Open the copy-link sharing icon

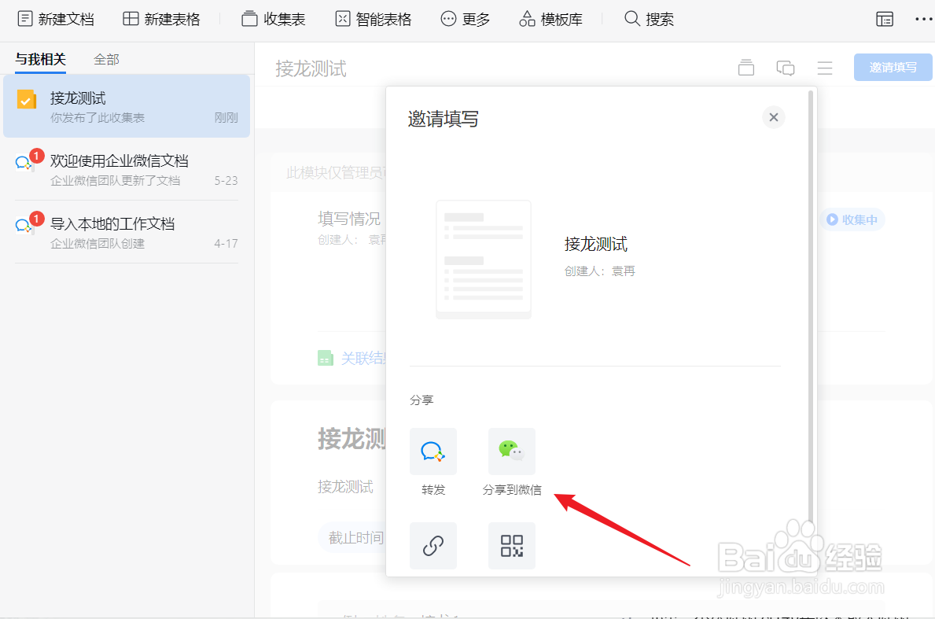[433, 546]
